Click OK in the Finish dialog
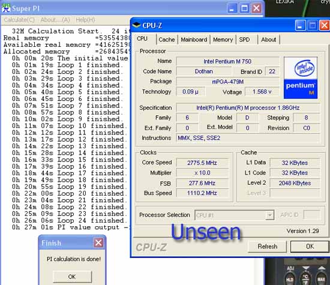 [x=72, y=277]
